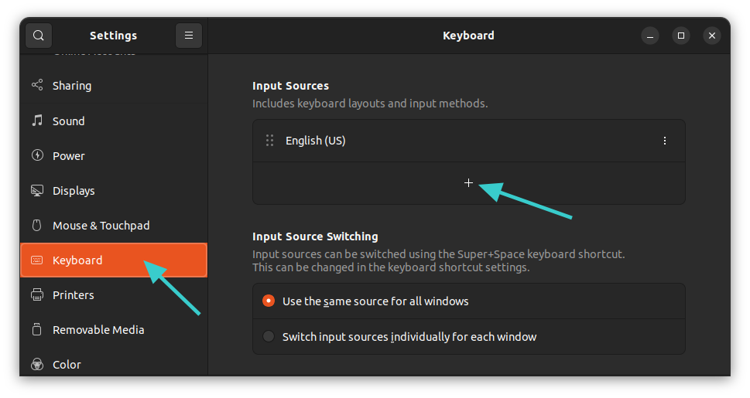Grab the English (US) drag handle

click(269, 141)
